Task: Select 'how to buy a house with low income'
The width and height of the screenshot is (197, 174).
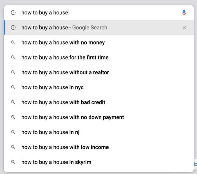Action: click(x=65, y=147)
